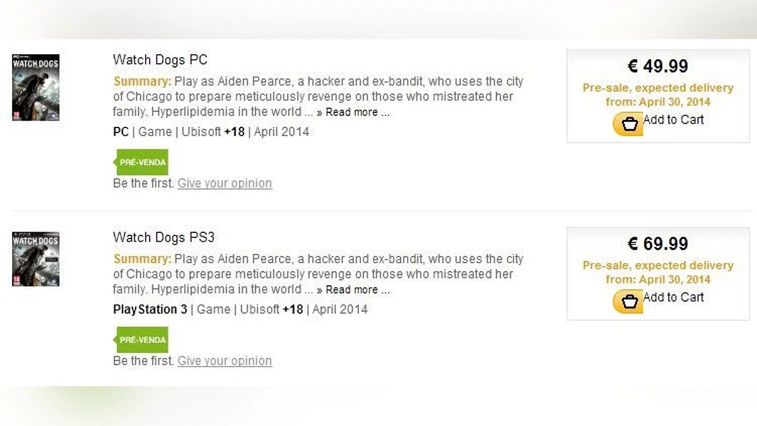Open the Watch Dogs PS3 title link
The image size is (757, 426).
tap(164, 237)
